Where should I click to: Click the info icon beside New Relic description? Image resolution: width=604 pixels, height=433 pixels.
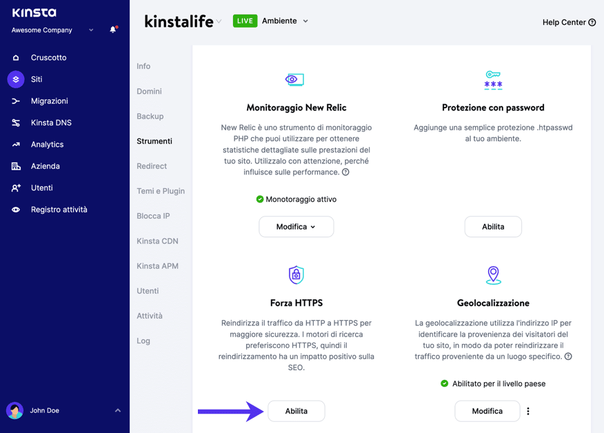[345, 172]
